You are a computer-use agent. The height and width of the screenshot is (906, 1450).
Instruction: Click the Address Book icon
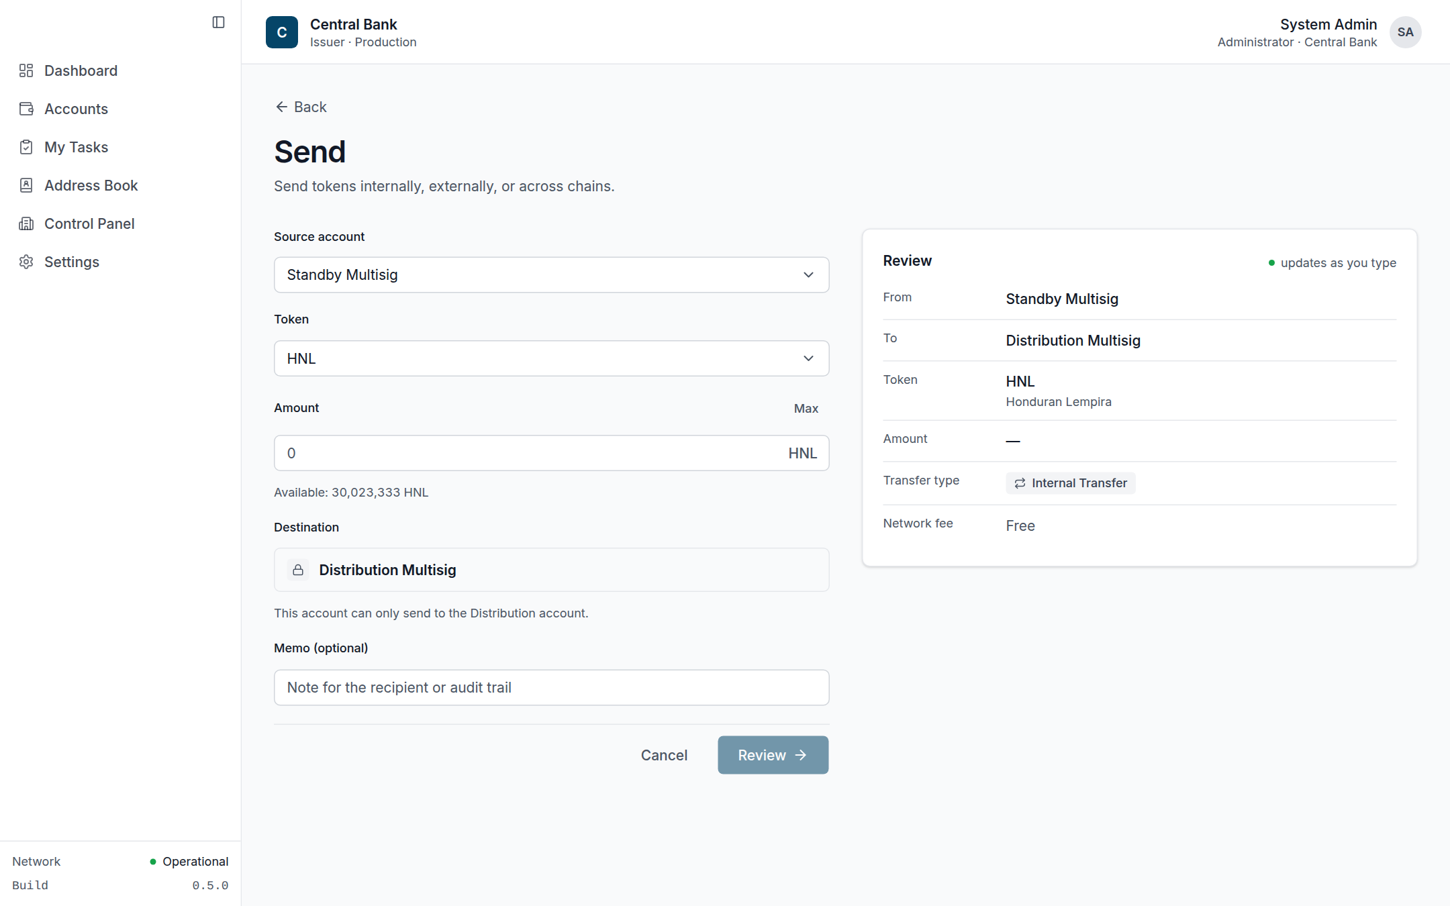pyautogui.click(x=26, y=185)
